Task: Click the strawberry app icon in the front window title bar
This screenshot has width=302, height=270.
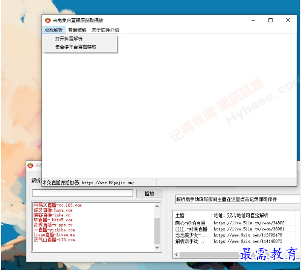Action: click(x=48, y=20)
